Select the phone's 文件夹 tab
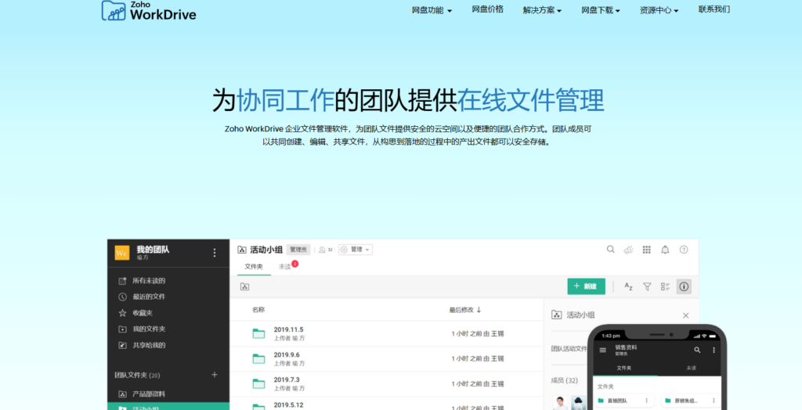This screenshot has height=410, width=802. (x=624, y=368)
